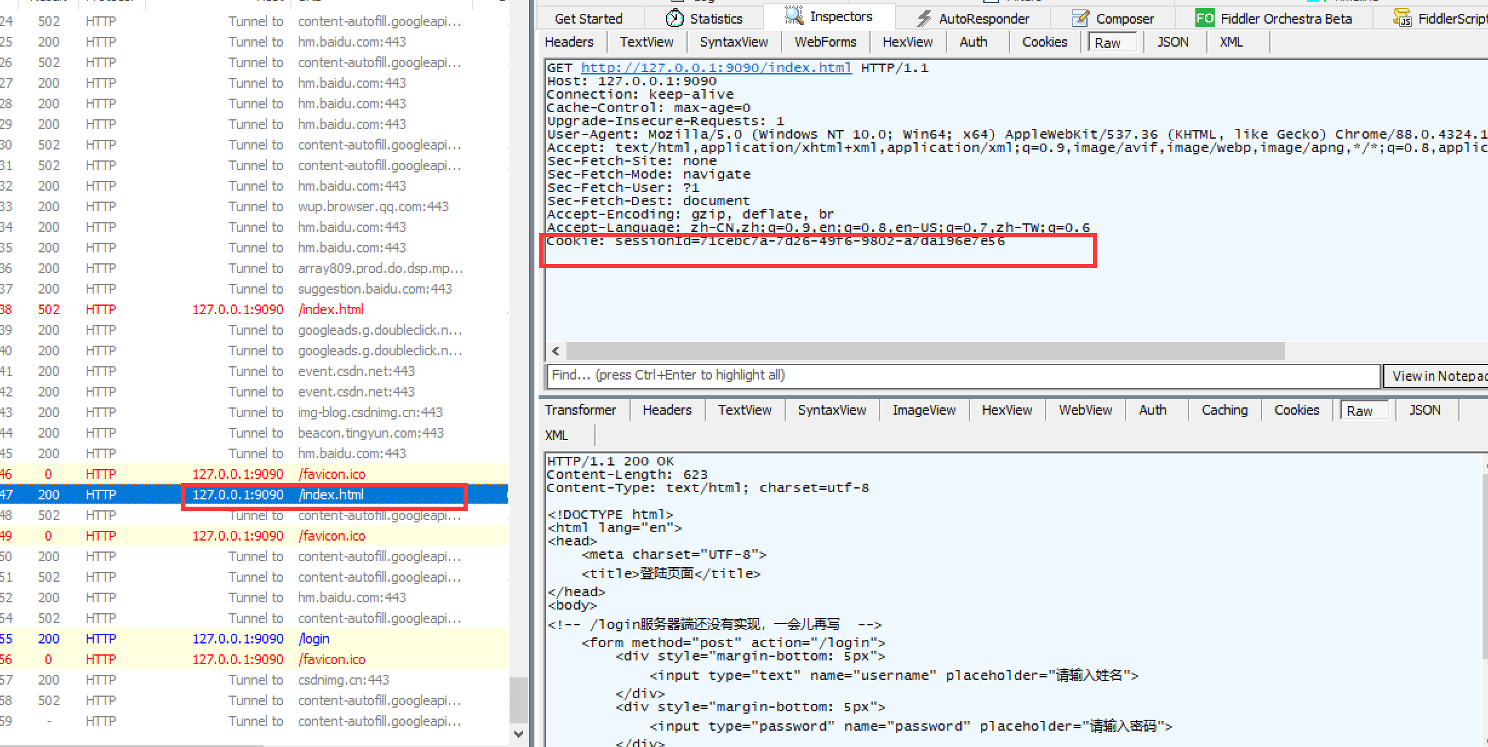1488x747 pixels.
Task: Click the Composer pencil icon
Action: pyautogui.click(x=1080, y=19)
